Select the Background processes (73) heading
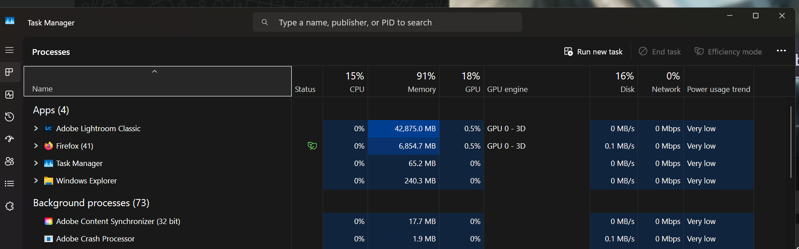 point(91,203)
